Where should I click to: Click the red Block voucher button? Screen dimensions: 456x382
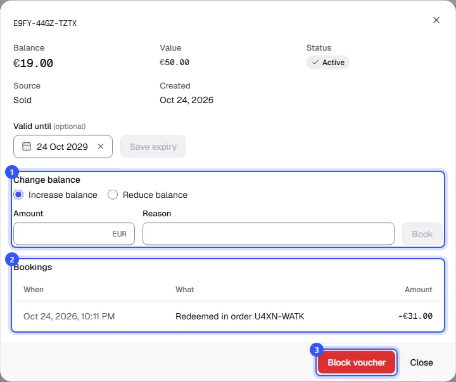pyautogui.click(x=357, y=362)
